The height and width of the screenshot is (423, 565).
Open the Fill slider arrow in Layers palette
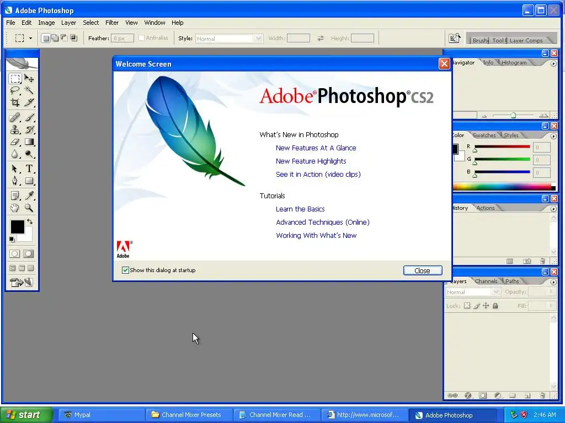click(551, 306)
